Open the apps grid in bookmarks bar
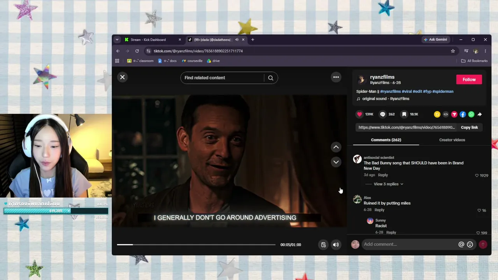498x280 pixels. (117, 61)
